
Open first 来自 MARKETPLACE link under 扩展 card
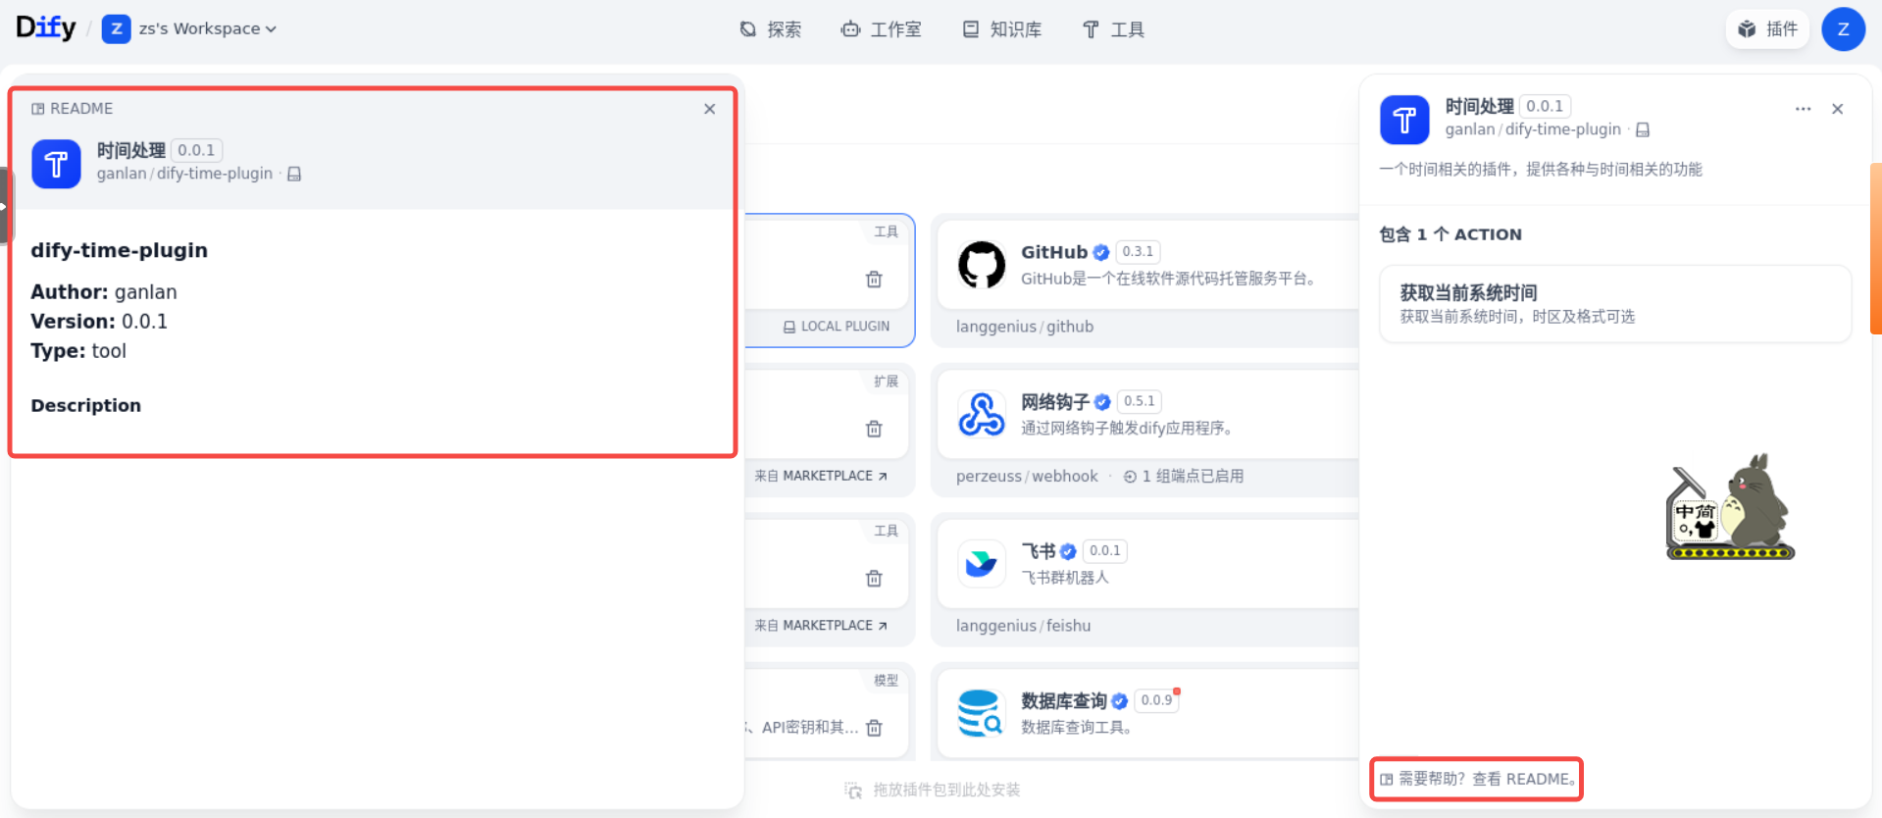[821, 476]
